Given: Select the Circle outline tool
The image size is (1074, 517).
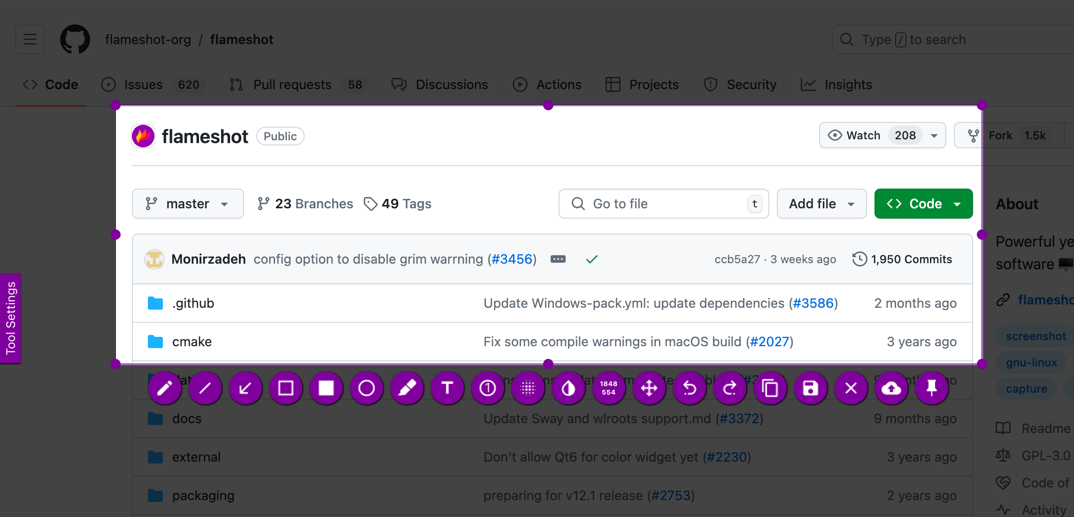Looking at the screenshot, I should coord(367,388).
